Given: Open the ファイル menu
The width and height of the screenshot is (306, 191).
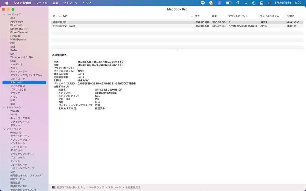Looking at the screenshot, I should tap(42, 3).
